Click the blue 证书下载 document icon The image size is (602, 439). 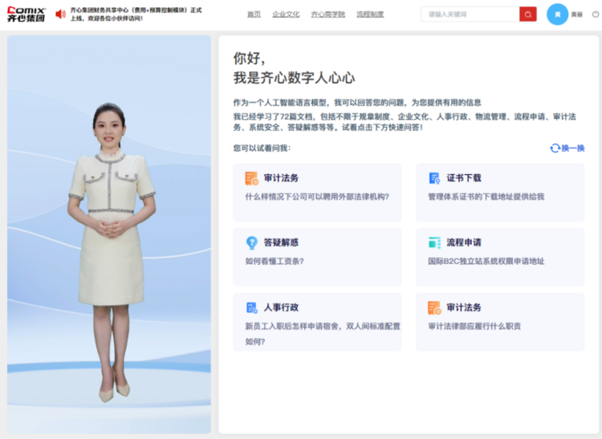click(x=434, y=178)
